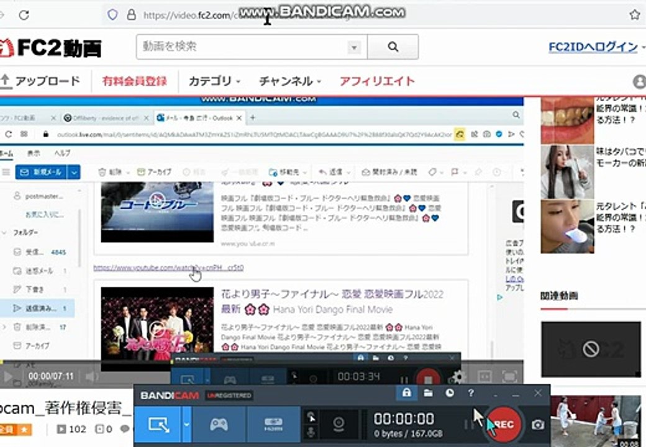
Task: Toggle Bandicam mouse cursor effect
Action: (x=311, y=417)
